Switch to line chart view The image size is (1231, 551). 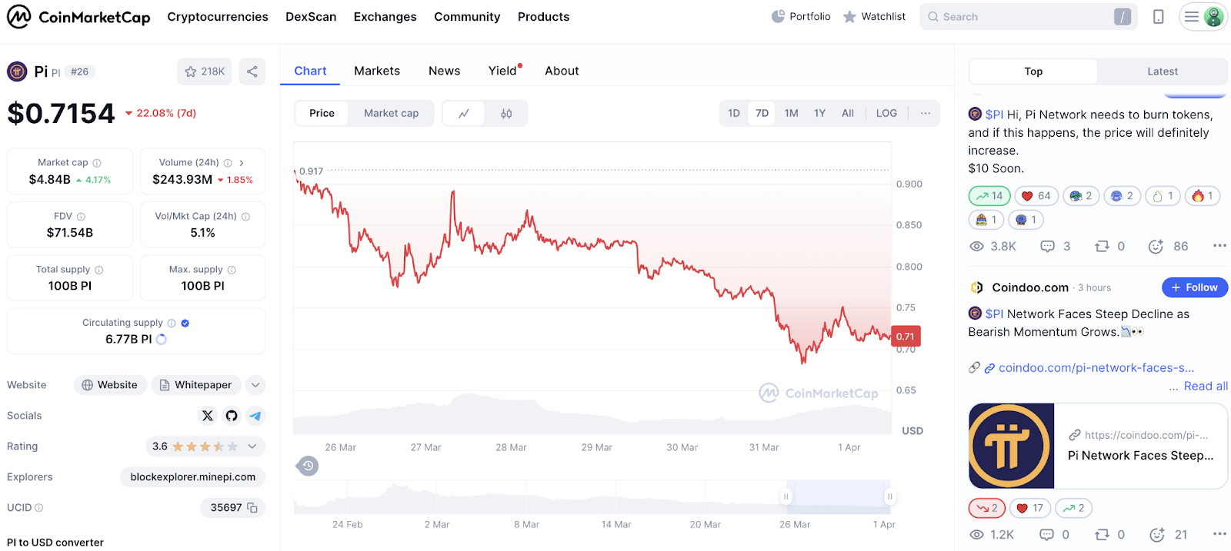[x=464, y=113]
